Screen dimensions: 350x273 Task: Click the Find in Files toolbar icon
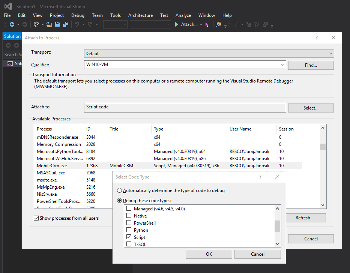click(219, 24)
